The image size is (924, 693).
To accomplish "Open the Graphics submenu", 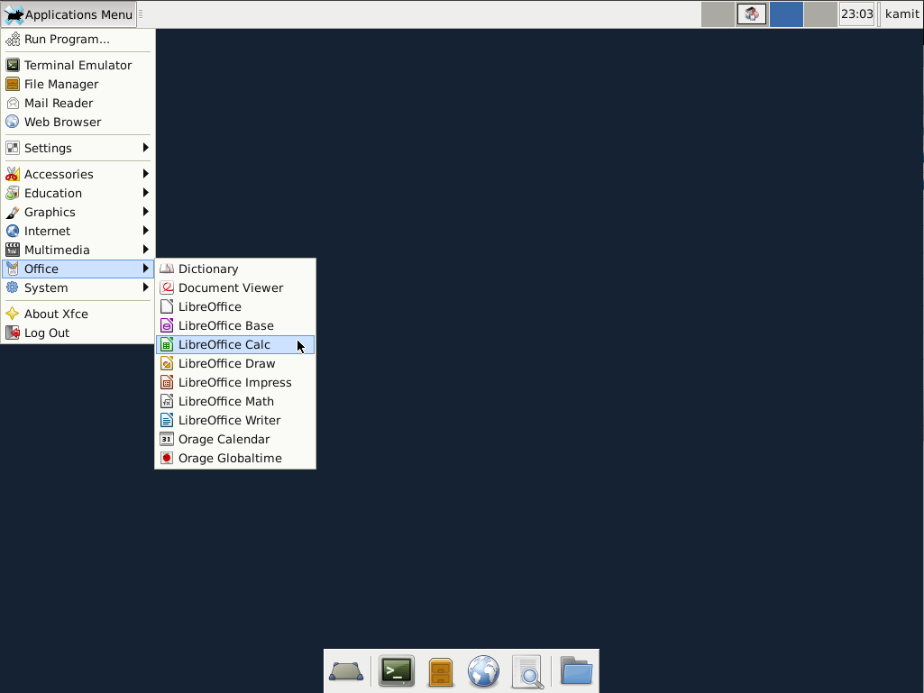I will pos(50,212).
